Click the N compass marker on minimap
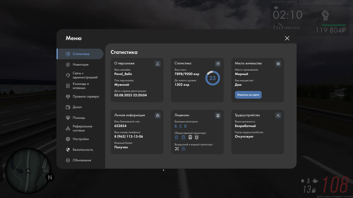 click(50, 177)
